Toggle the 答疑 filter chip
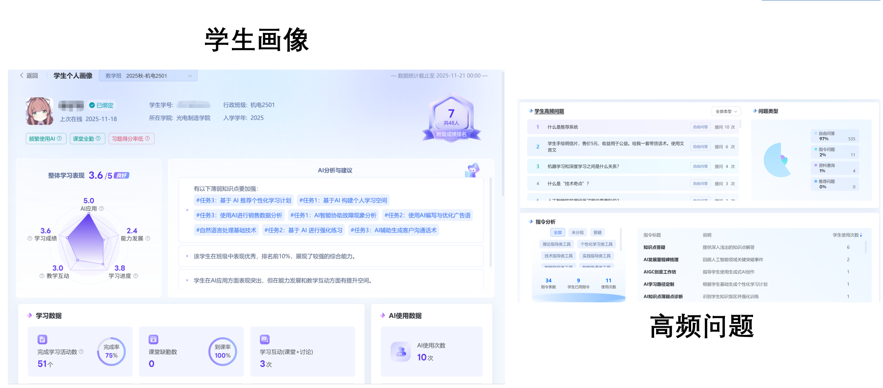Screen dimensions: 883x388 tap(597, 233)
